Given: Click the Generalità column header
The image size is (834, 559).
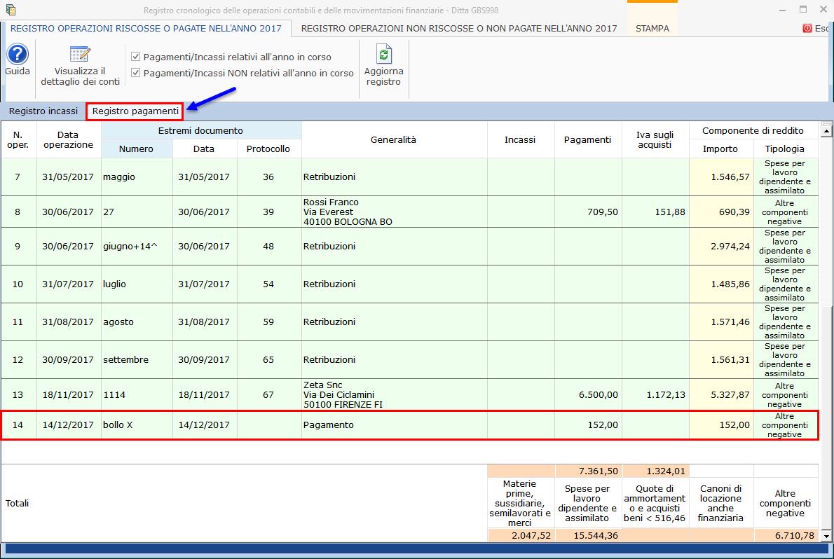Looking at the screenshot, I should tap(394, 139).
